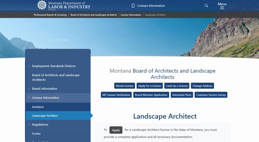Viewport: 259px width, 142px height.
Task: Click Apply for a License button
Action: (x=150, y=86)
